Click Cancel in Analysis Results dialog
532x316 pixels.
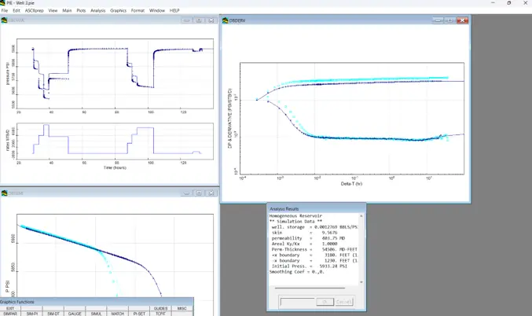click(343, 302)
